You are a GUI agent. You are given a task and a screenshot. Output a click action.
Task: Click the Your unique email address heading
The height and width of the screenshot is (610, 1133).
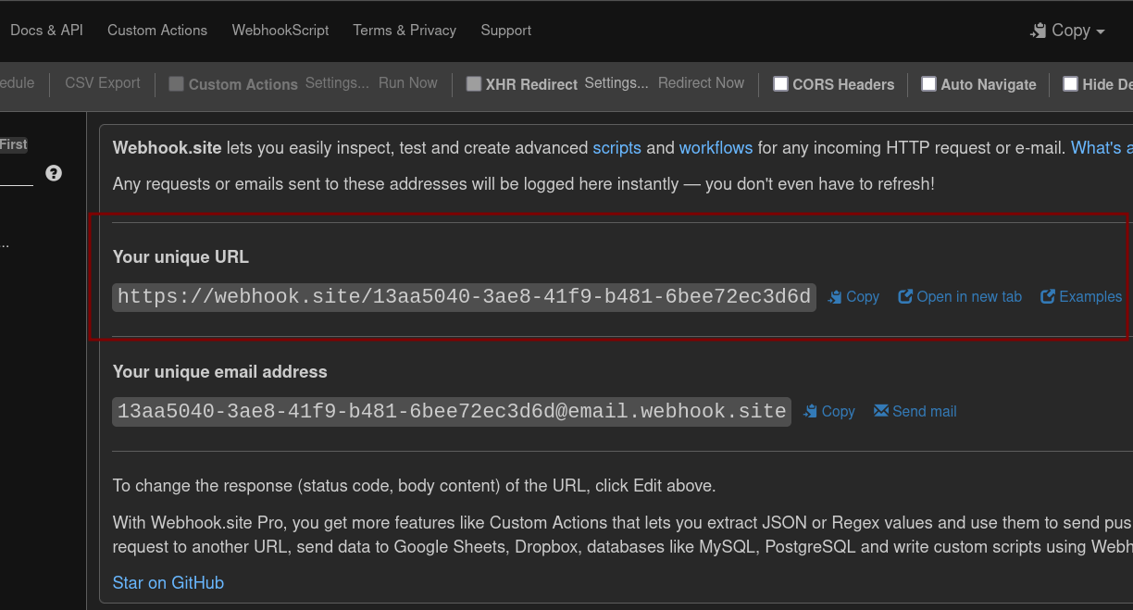click(x=220, y=372)
